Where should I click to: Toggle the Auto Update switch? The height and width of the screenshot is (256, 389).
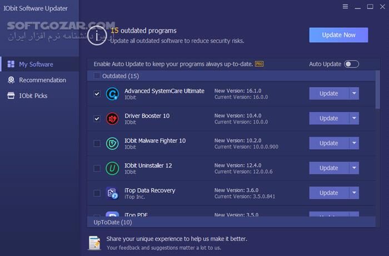[x=351, y=64]
